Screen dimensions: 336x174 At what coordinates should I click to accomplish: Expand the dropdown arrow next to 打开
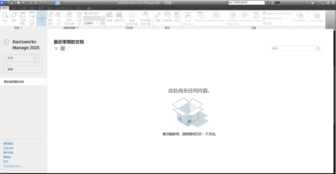click(39, 58)
